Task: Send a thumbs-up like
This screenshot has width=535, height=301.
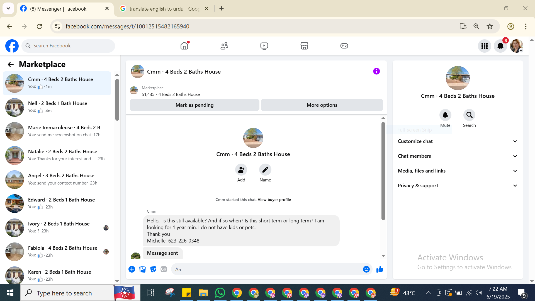Action: pyautogui.click(x=380, y=269)
